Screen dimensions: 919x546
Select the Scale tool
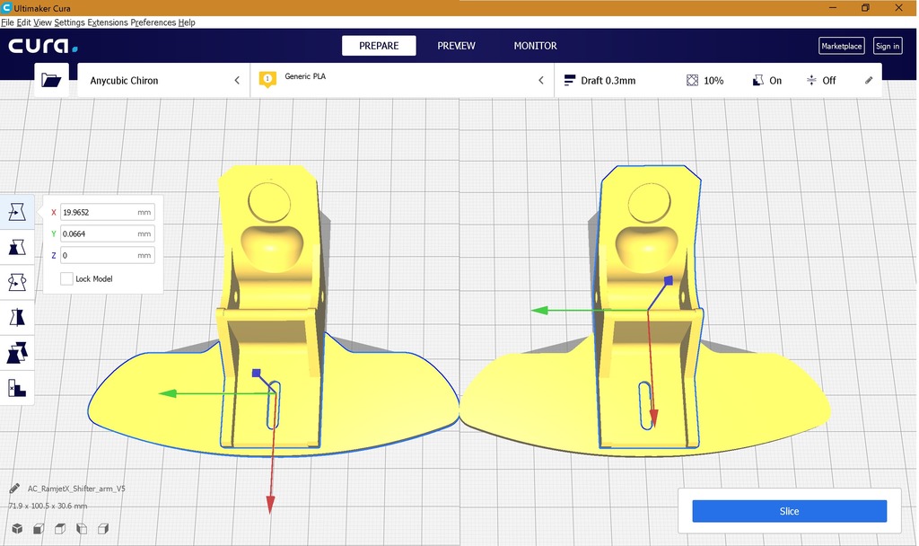point(16,246)
